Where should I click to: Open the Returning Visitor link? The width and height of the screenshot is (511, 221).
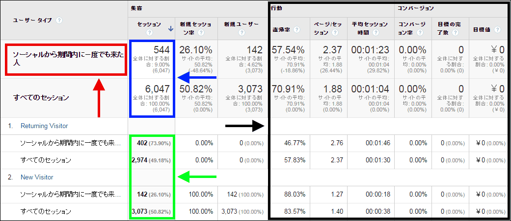click(x=44, y=126)
